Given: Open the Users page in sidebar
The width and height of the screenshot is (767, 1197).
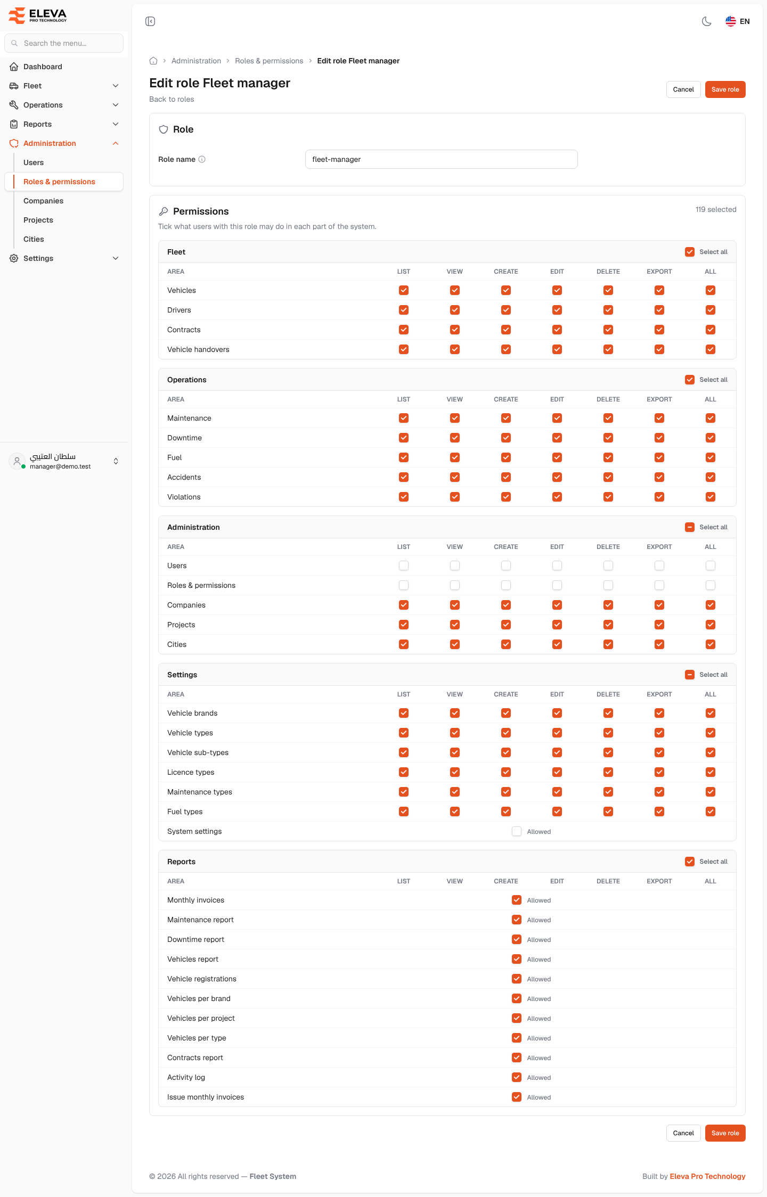Looking at the screenshot, I should point(34,162).
